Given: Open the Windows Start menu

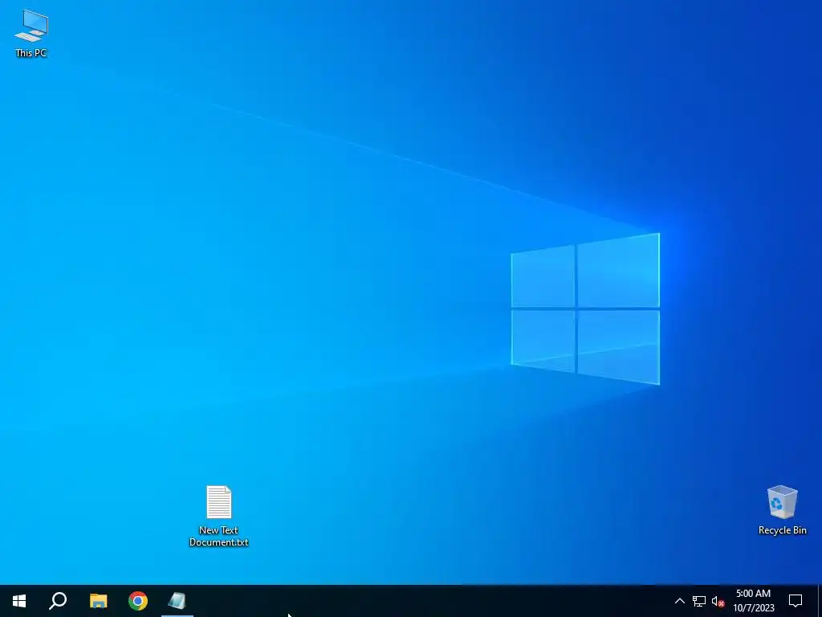Looking at the screenshot, I should 19,601.
